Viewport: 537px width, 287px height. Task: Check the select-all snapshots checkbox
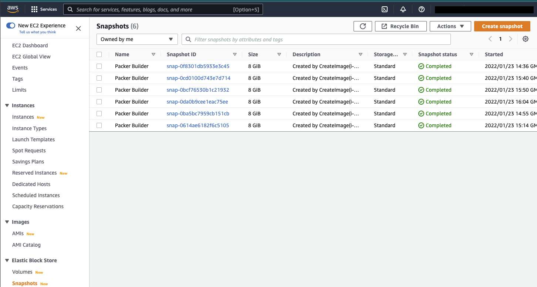pyautogui.click(x=99, y=54)
